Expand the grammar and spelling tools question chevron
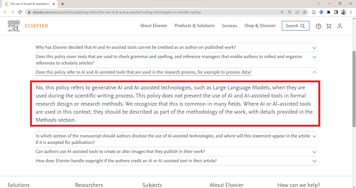356x188 pixels. tap(314, 57)
